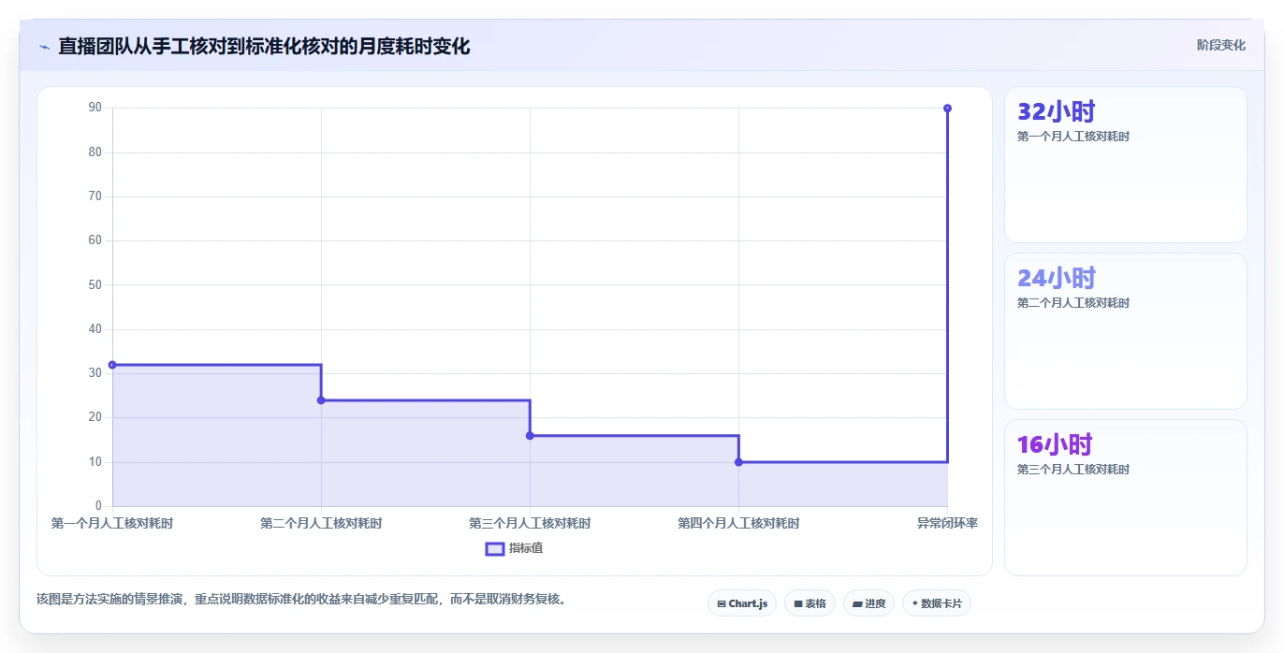Select the 表格 tag pill
This screenshot has height=653, width=1284.
pyautogui.click(x=810, y=603)
